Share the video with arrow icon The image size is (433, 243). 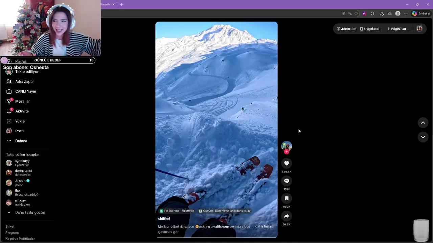(287, 216)
